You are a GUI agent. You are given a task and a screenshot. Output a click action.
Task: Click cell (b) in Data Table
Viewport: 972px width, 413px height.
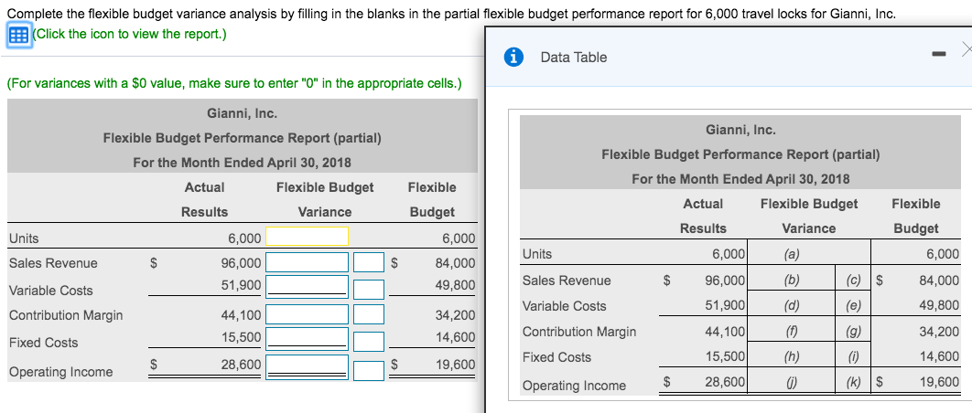(x=791, y=280)
